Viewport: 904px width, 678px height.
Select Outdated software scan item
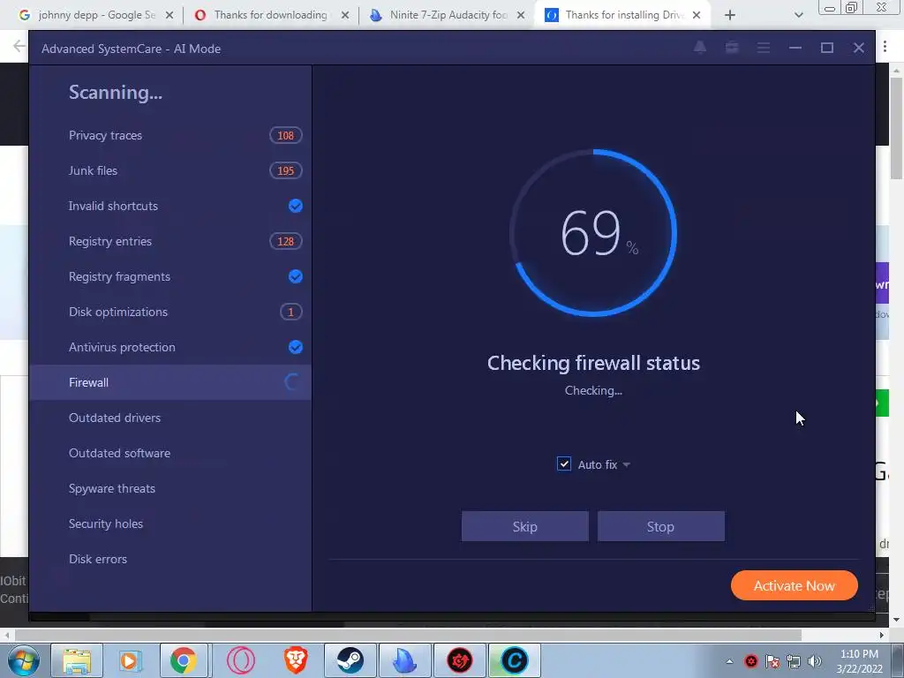coord(170,453)
